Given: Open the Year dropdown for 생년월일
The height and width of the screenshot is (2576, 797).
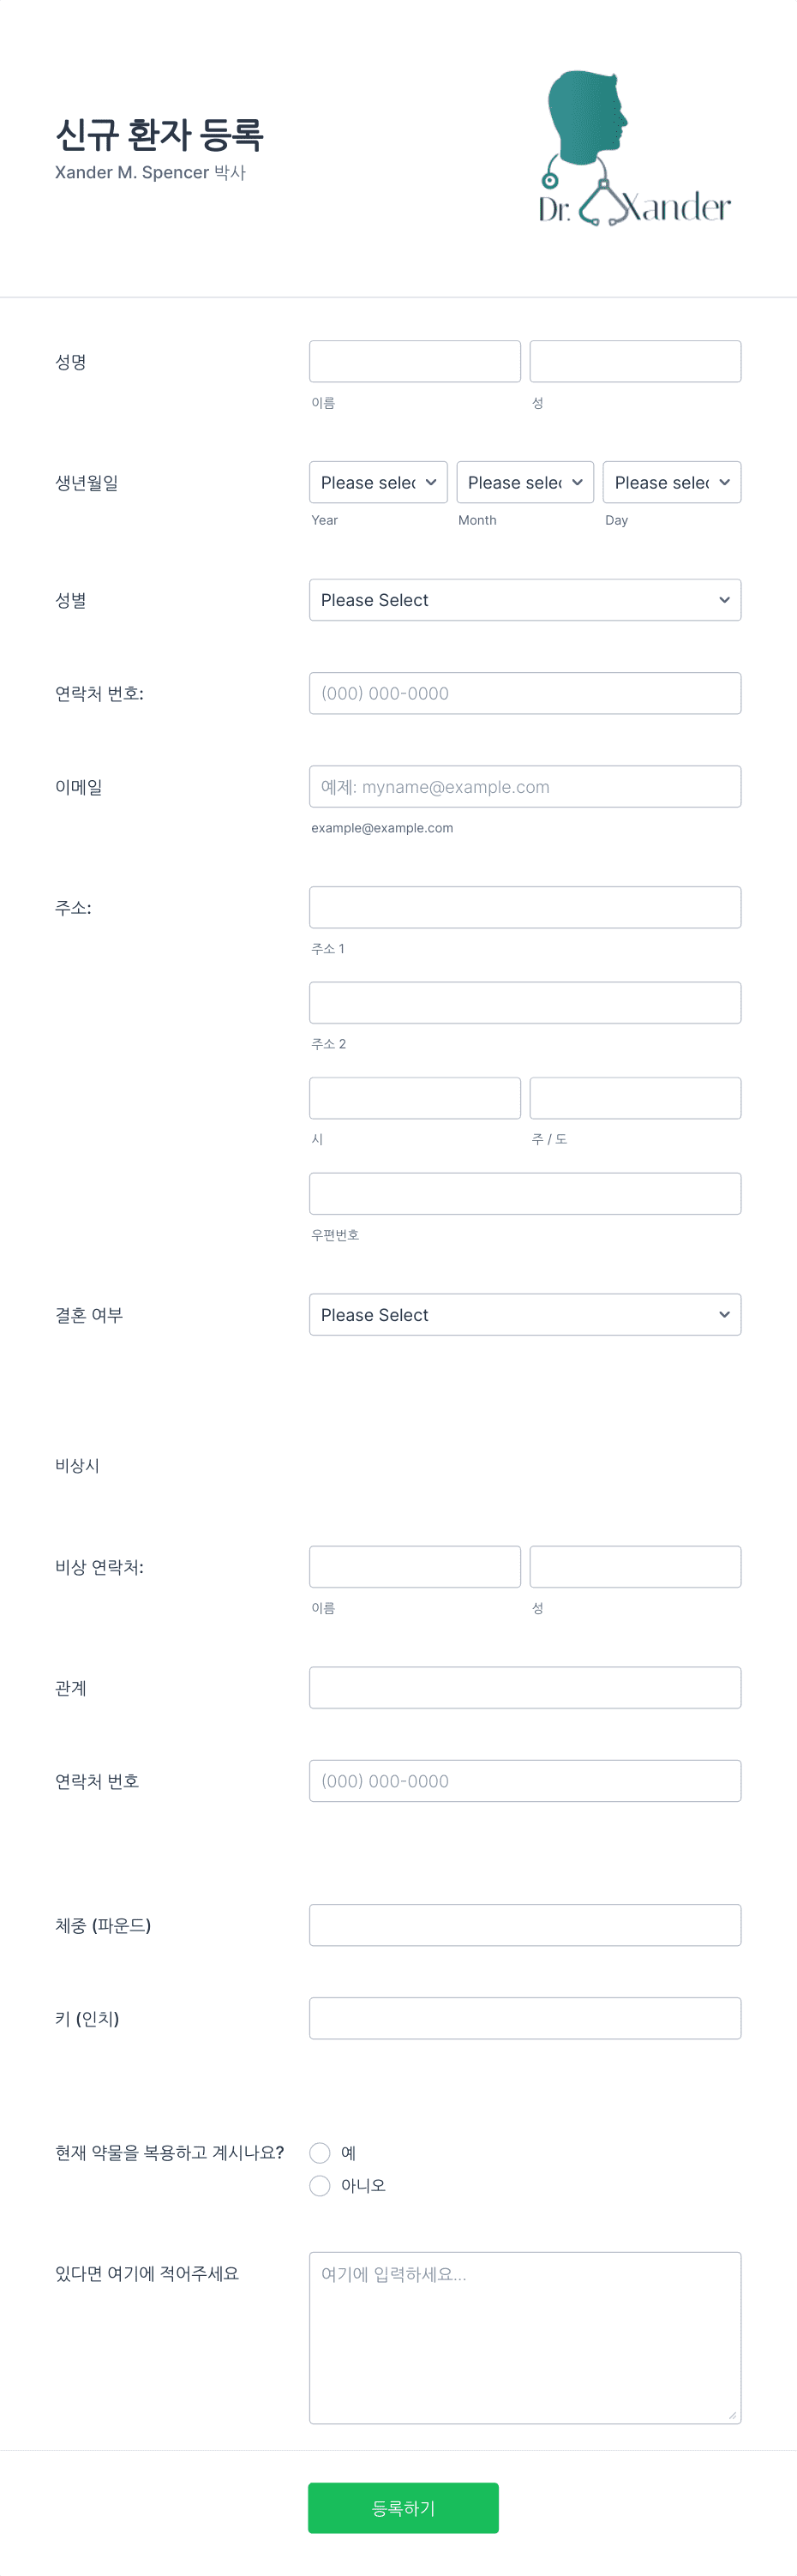Looking at the screenshot, I should [x=378, y=482].
